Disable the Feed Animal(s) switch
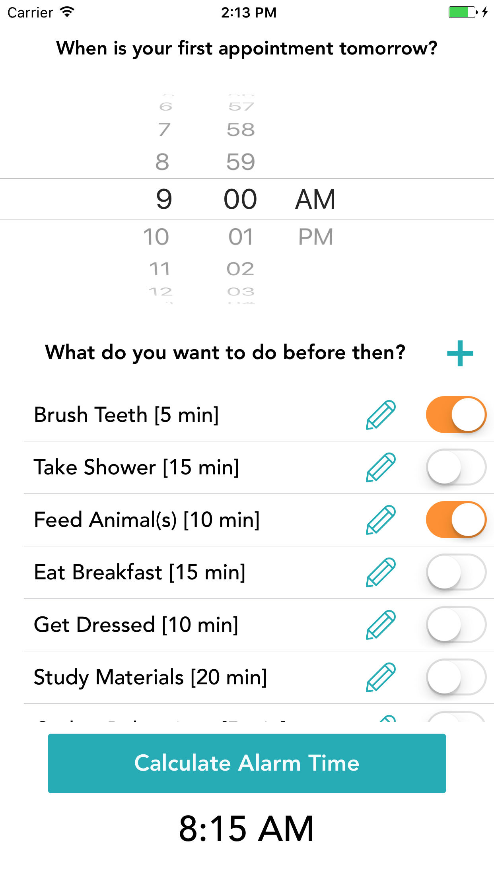 (x=456, y=519)
